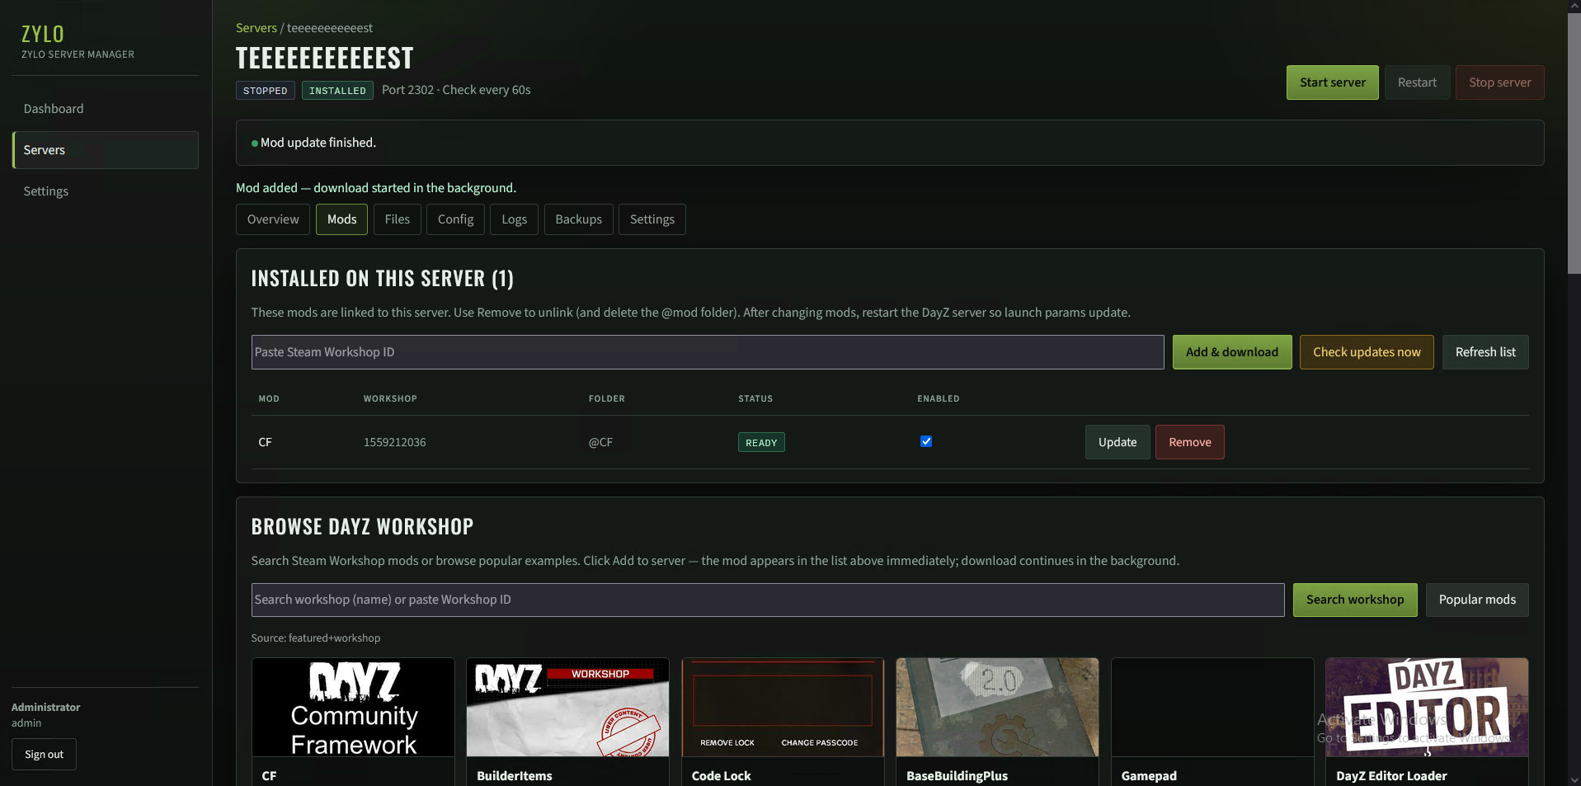Open the Community Framework CF thumbnail
The width and height of the screenshot is (1581, 786).
[x=353, y=708]
